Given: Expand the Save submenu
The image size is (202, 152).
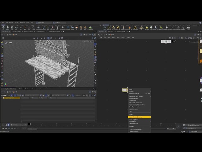Looking at the screenshot, I should [139, 111].
